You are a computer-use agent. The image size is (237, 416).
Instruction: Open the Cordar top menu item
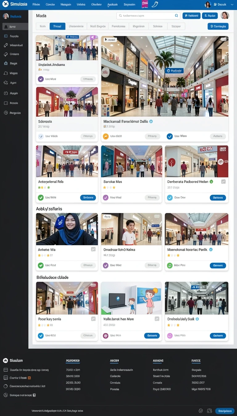tap(50, 4)
